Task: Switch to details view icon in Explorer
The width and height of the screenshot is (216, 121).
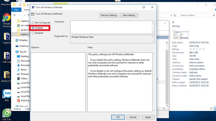Action: [x=212, y=109]
